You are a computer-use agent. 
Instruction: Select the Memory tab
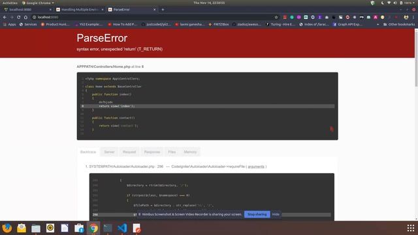[x=190, y=152]
